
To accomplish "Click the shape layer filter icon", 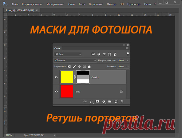I will tap(110, 54).
